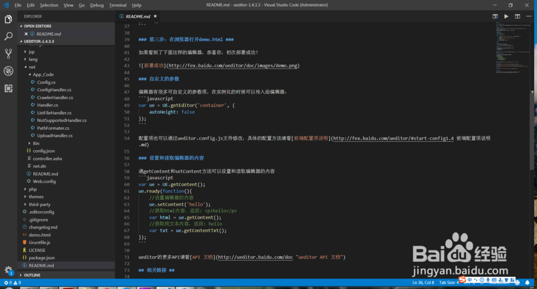The image size is (537, 289).
Task: Open the Sogou soft keyboard
Action: coord(494,280)
